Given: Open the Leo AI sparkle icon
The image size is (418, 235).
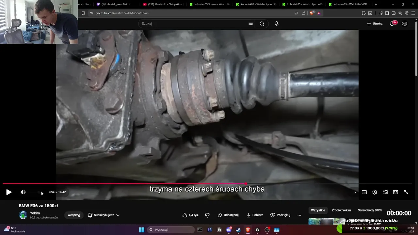Looking at the screenshot, I should pyautogui.click(x=400, y=13).
